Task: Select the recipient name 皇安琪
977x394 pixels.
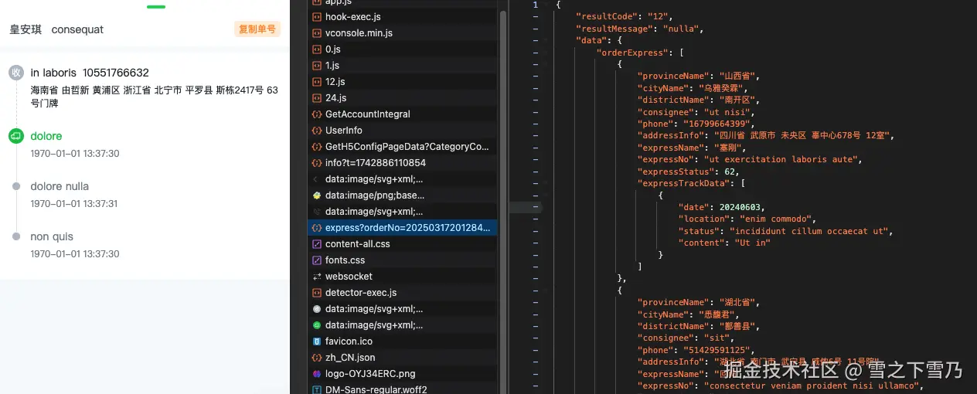Action: 26,29
